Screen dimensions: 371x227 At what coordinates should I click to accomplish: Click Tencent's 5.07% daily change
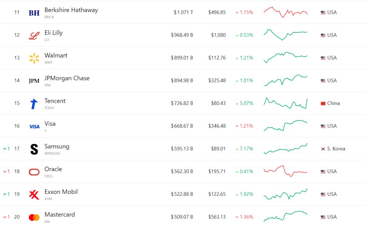tap(246, 103)
